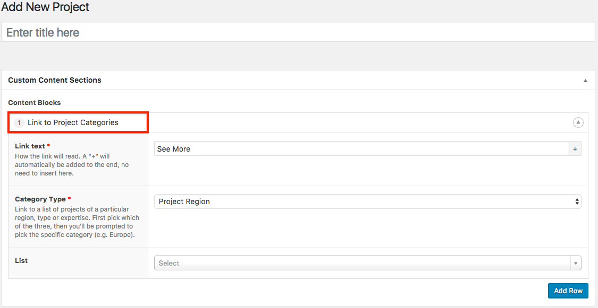Click the List select arrow button

[575, 263]
